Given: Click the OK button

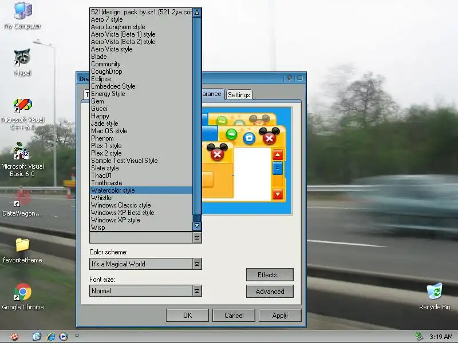Looking at the screenshot, I should tap(187, 316).
